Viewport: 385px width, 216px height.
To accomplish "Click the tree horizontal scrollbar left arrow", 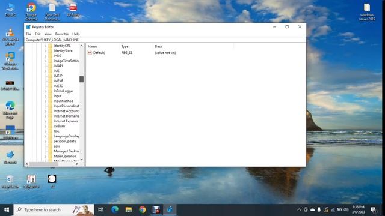I will pos(27,164).
